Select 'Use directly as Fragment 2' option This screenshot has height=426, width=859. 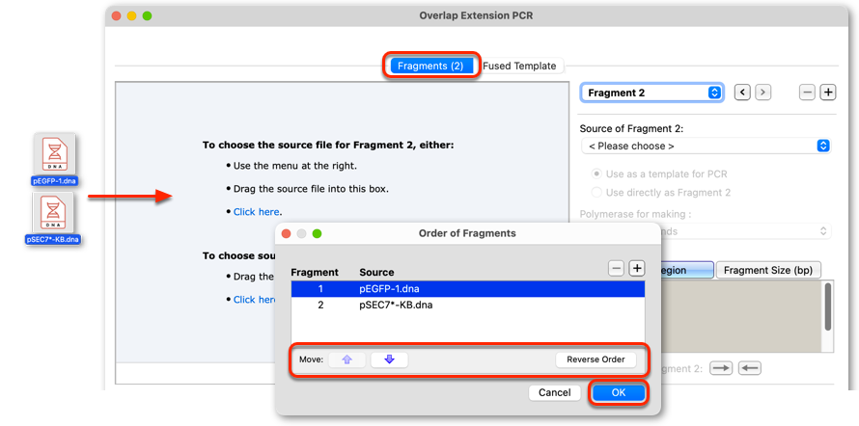point(661,193)
